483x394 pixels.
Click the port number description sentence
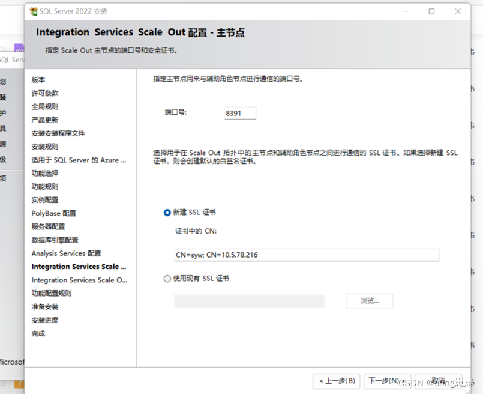(228, 79)
